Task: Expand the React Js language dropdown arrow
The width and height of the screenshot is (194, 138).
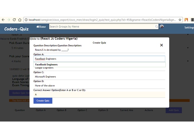Action: (x=188, y=35)
